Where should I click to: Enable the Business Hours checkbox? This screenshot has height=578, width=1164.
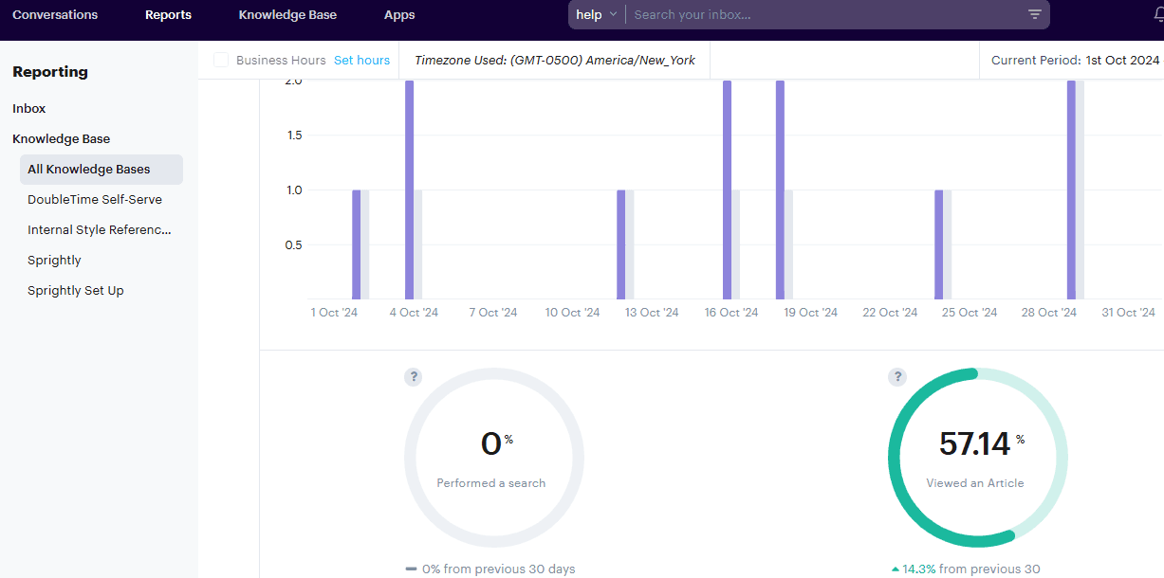tap(220, 59)
